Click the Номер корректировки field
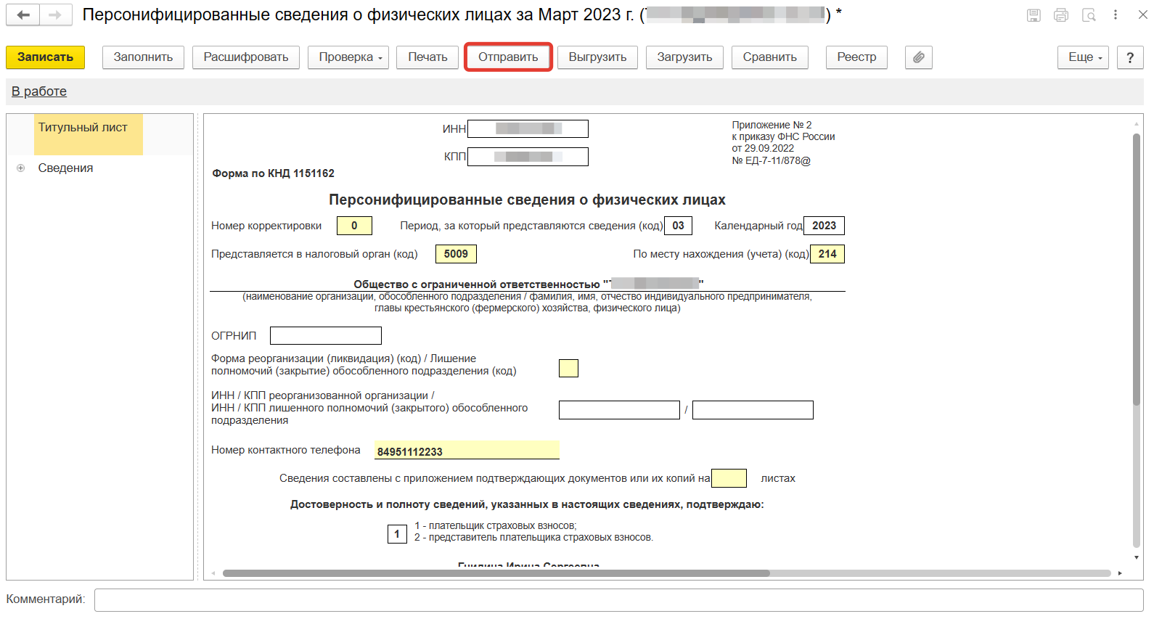Image resolution: width=1154 pixels, height=619 pixels. (x=354, y=226)
